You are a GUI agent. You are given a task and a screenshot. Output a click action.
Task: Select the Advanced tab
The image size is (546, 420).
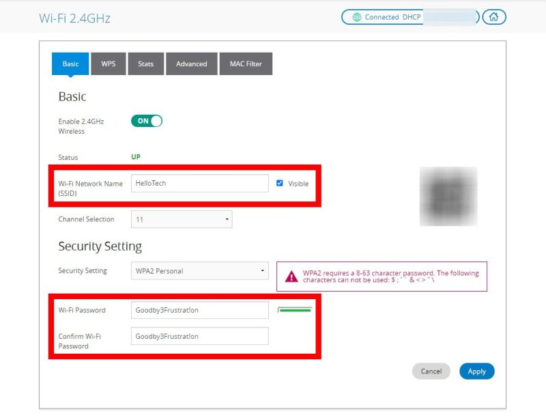click(191, 64)
